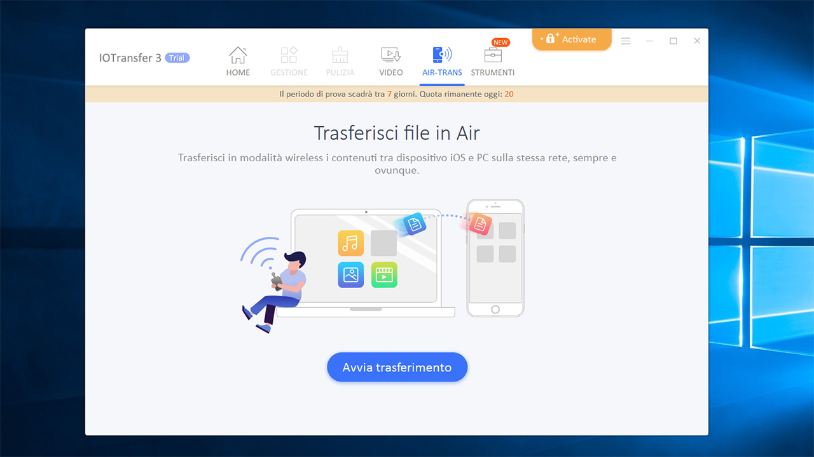The width and height of the screenshot is (814, 457).
Task: Click the HOME tab label
Action: click(238, 72)
